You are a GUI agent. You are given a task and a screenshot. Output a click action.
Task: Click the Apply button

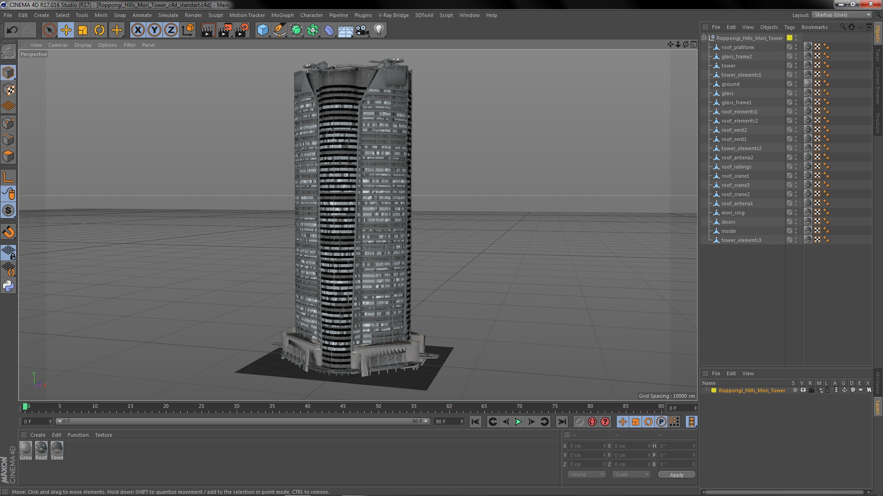pos(677,475)
